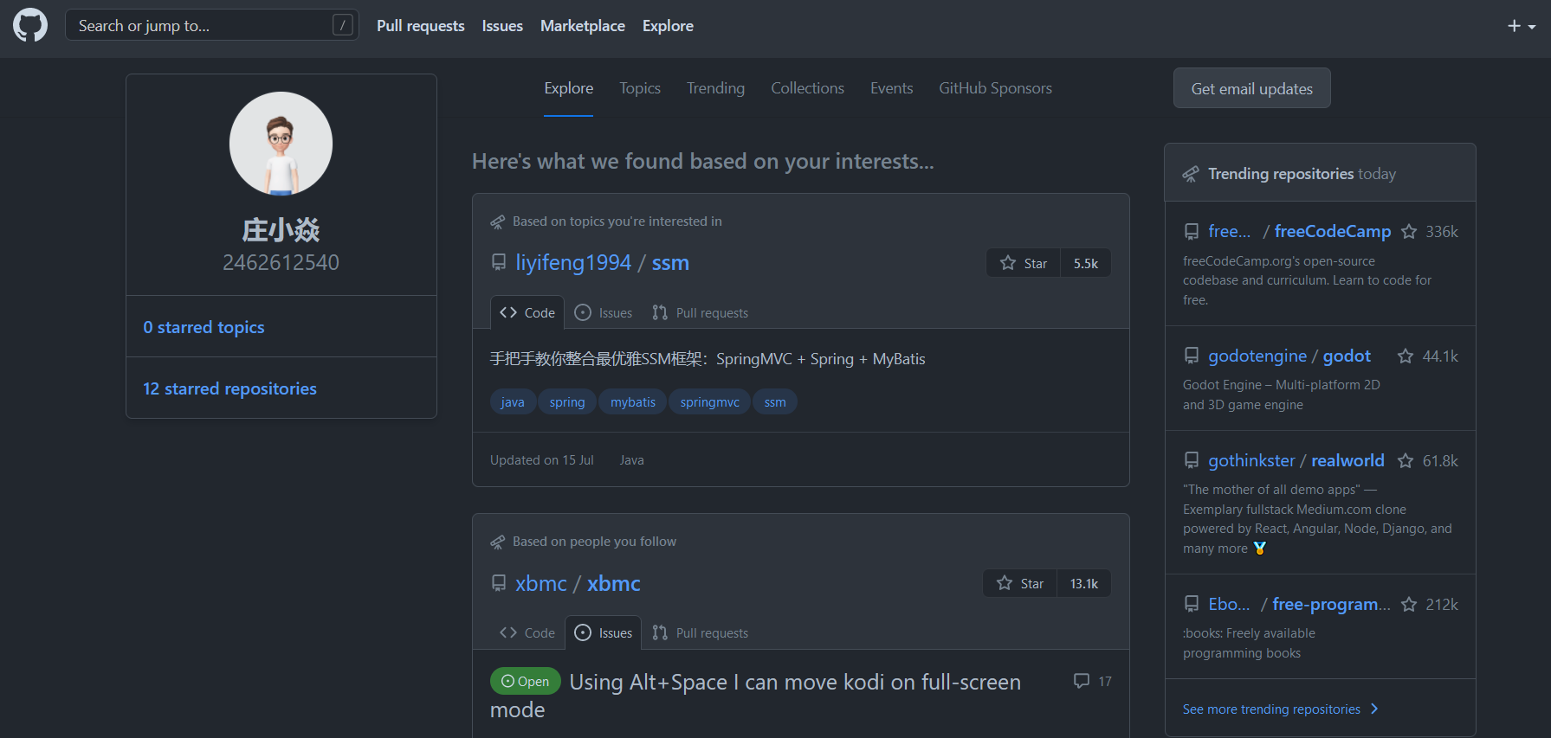1551x738 pixels.
Task: Select the Issues tab on ssm card
Action: [x=604, y=312]
